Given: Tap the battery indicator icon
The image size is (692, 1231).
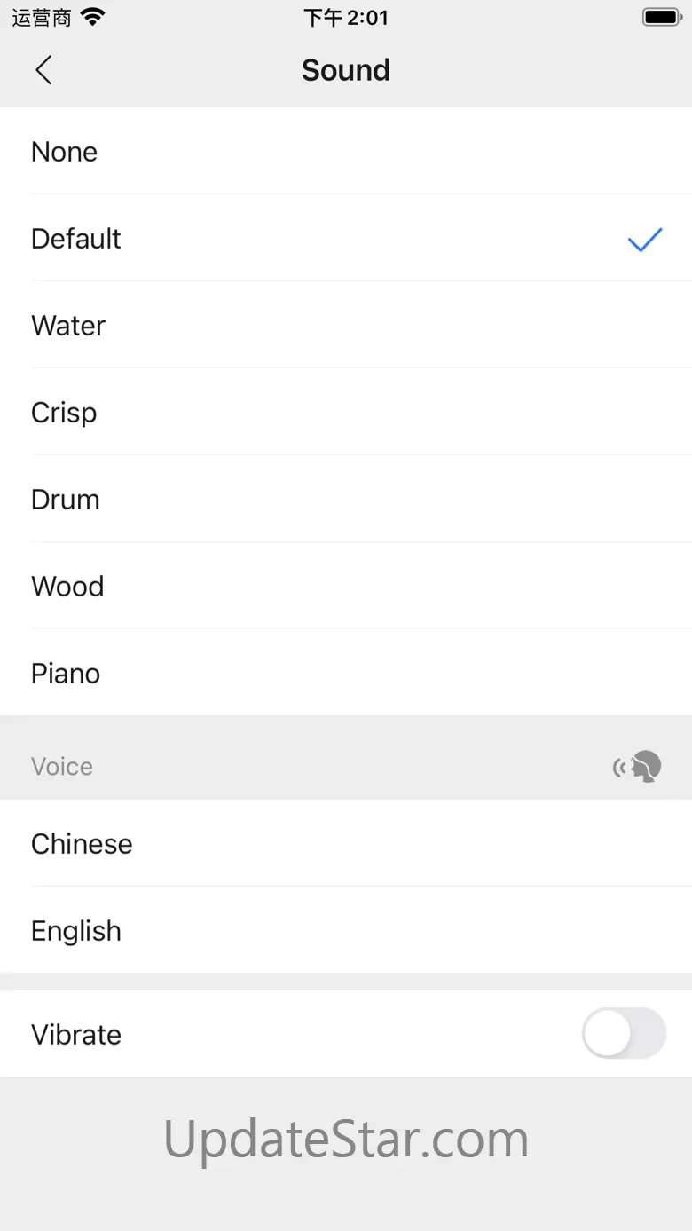Looking at the screenshot, I should pyautogui.click(x=662, y=17).
